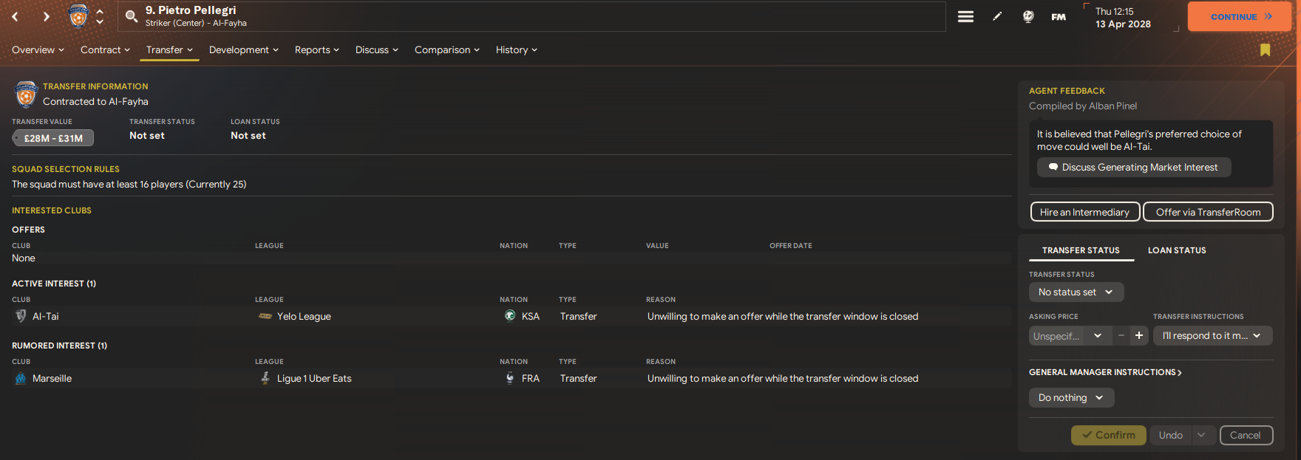Open the Overview menu
1301x460 pixels.
[38, 49]
